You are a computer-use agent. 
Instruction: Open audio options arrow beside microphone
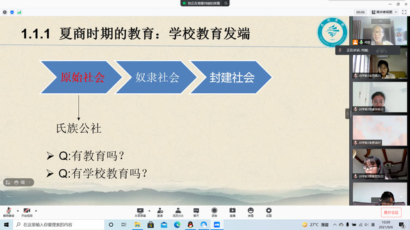point(17,210)
